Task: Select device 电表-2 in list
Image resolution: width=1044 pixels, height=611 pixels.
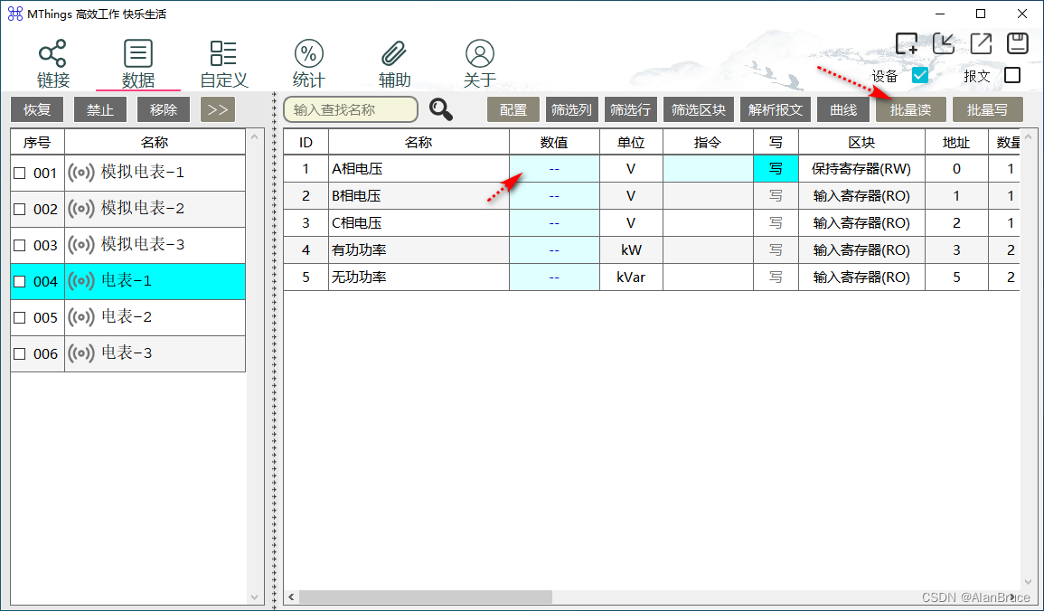Action: [x=127, y=317]
